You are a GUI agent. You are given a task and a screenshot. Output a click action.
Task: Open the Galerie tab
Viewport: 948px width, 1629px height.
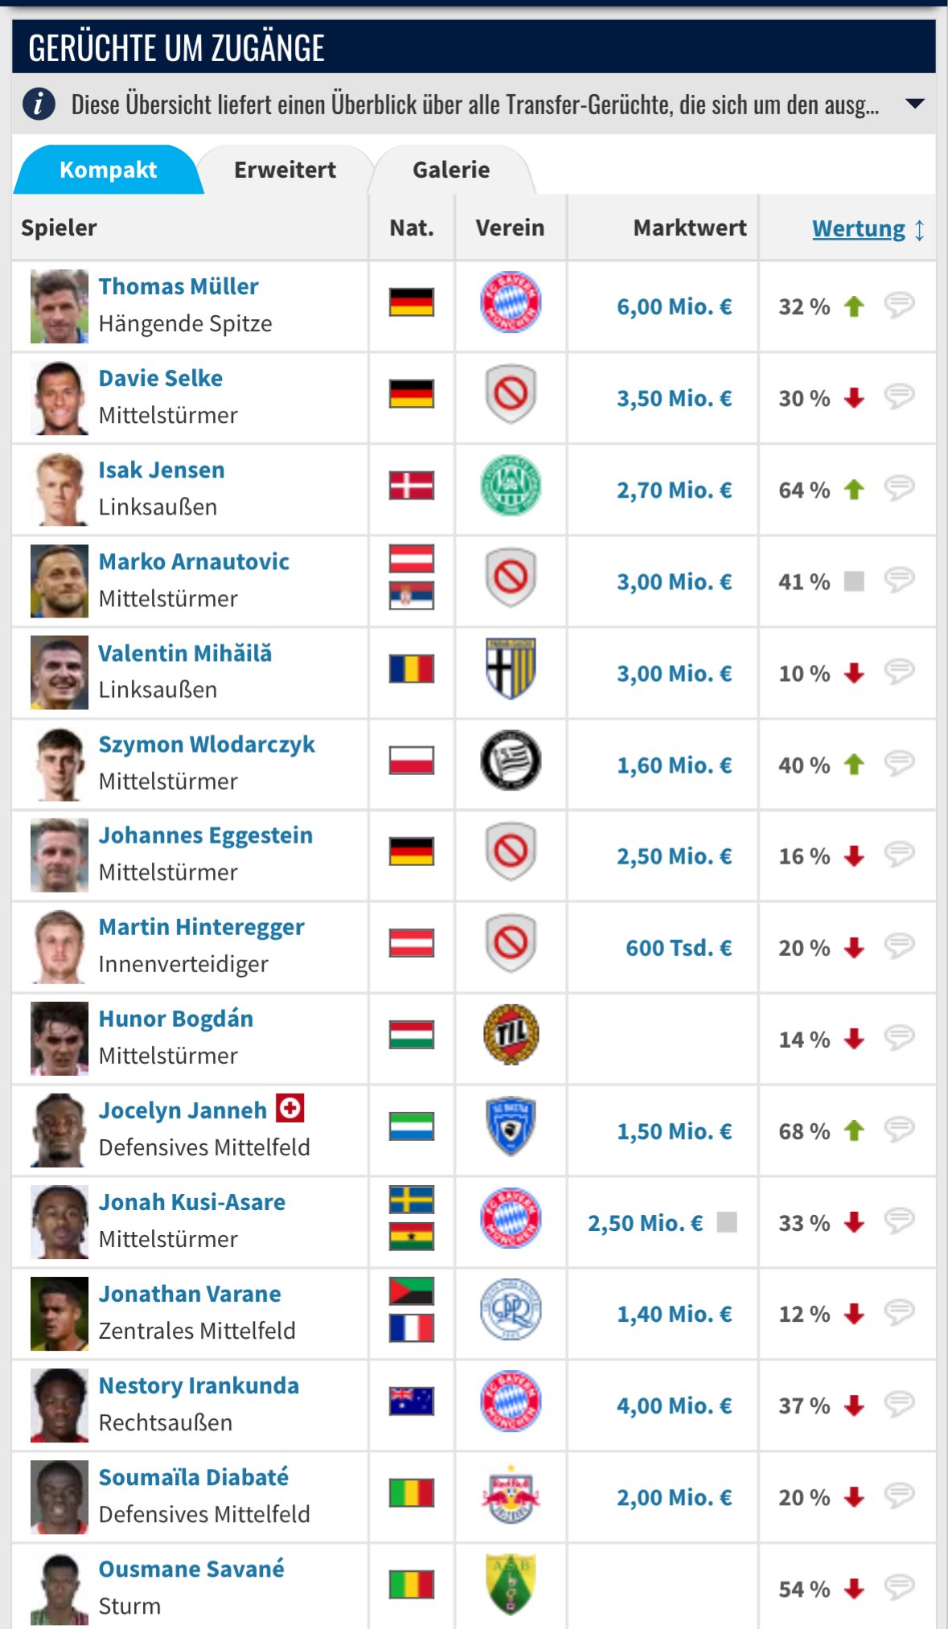click(451, 170)
